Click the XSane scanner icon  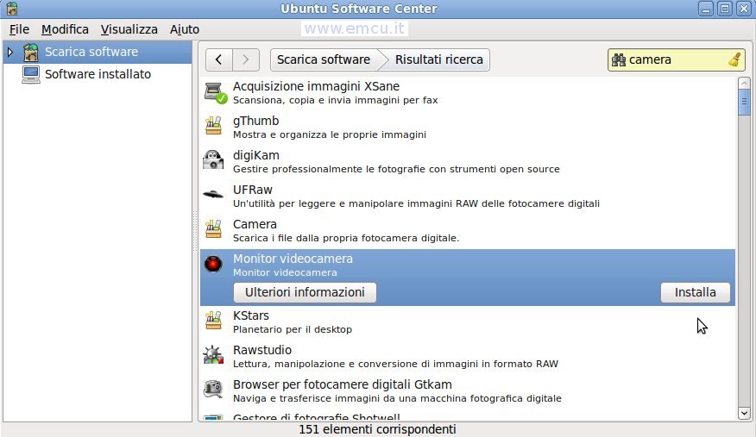click(x=214, y=92)
